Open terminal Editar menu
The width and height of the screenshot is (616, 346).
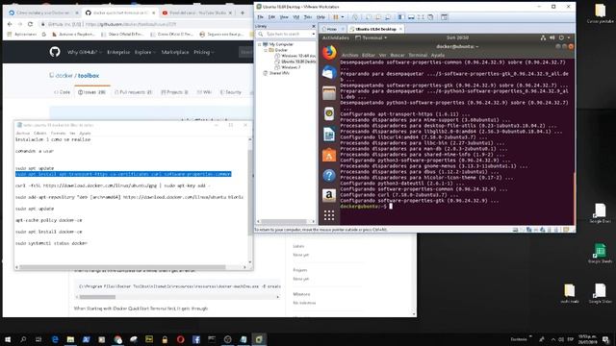pyautogui.click(x=368, y=56)
